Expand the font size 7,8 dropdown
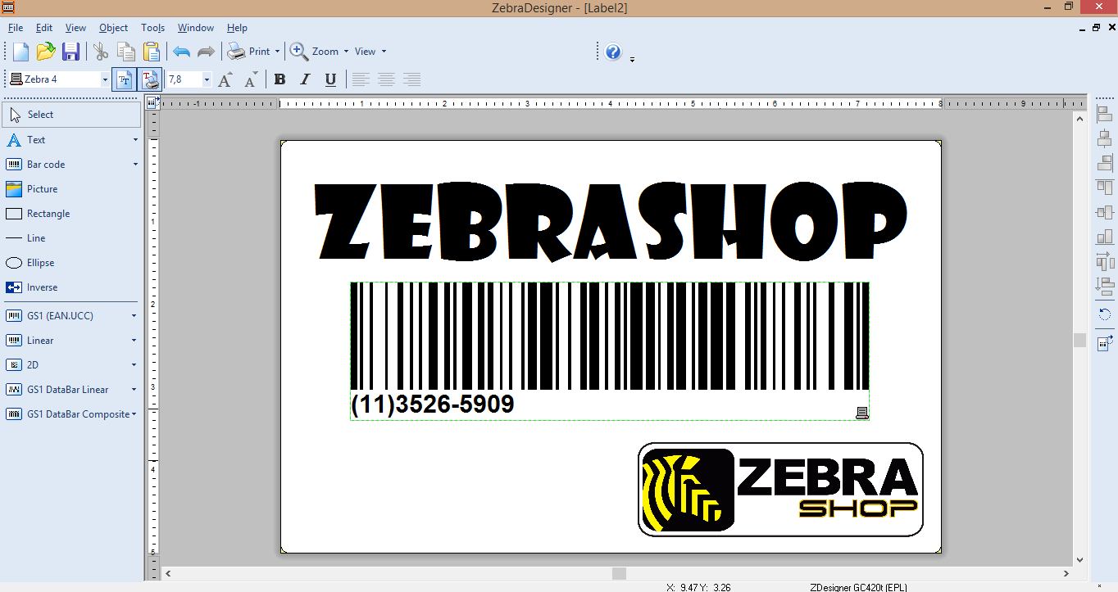The height and width of the screenshot is (592, 1118). click(x=207, y=79)
